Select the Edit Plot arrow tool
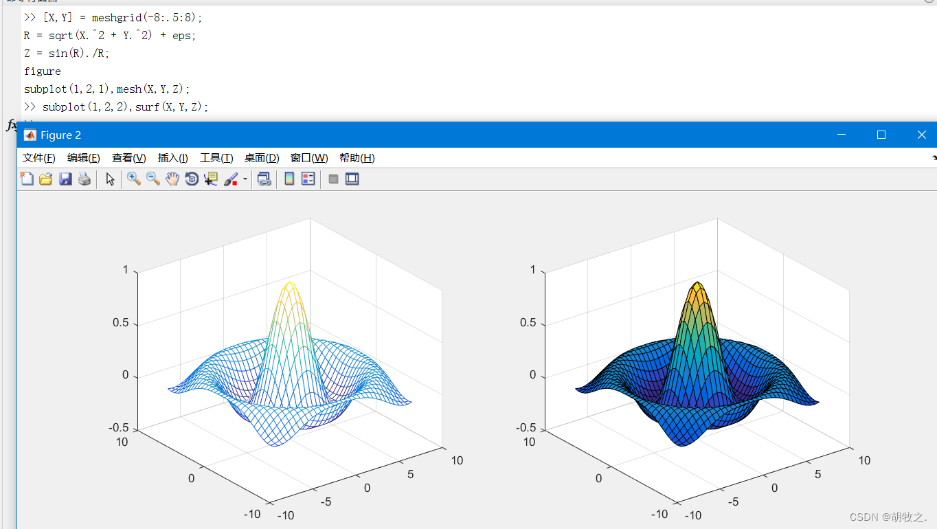The height and width of the screenshot is (529, 937). (110, 179)
